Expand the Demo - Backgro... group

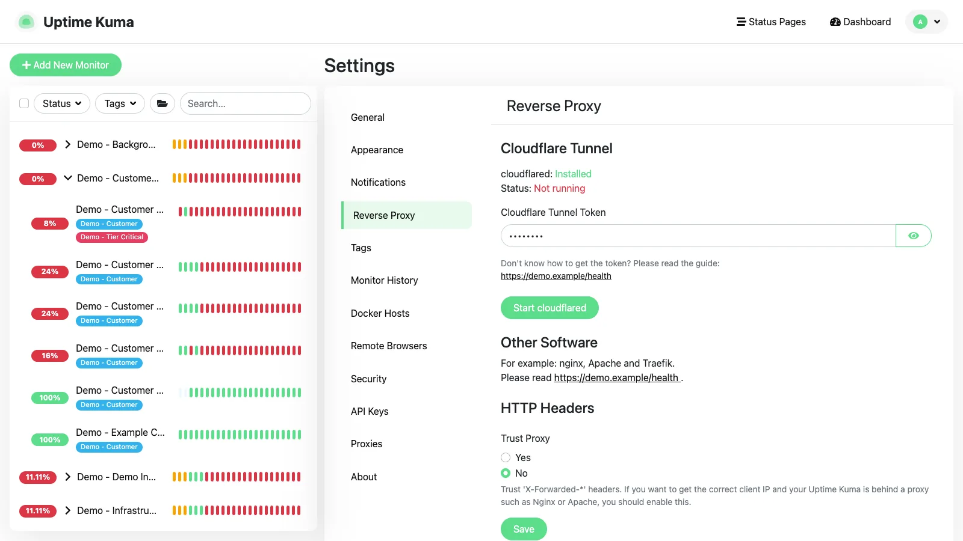67,144
